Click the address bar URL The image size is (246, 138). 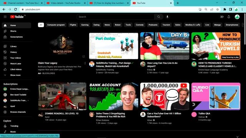[x=33, y=9]
